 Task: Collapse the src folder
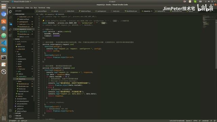coord(18,52)
